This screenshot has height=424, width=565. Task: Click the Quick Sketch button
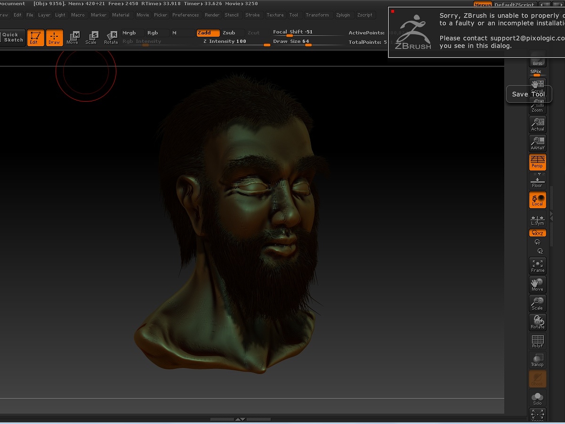(12, 37)
